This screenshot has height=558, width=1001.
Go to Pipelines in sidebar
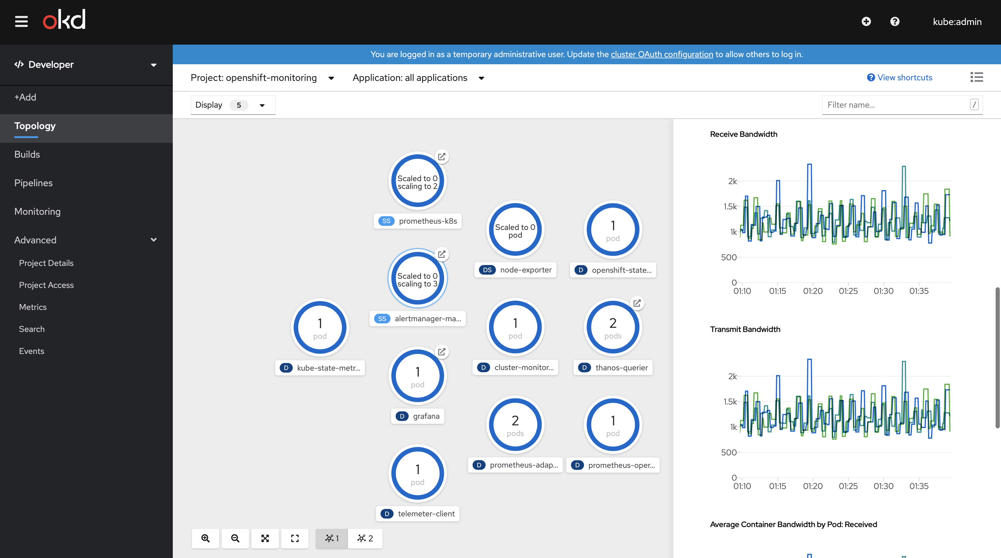[33, 183]
